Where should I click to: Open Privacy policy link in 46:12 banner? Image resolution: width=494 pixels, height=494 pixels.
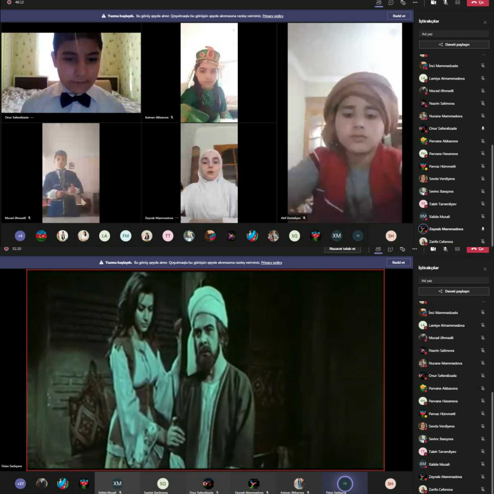tap(273, 16)
